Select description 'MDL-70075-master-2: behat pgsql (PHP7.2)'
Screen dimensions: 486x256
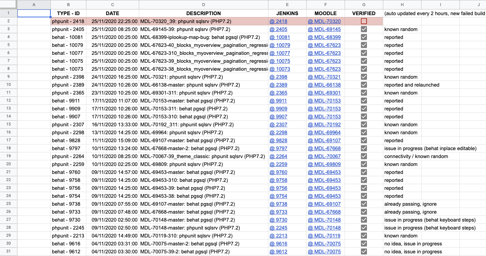pyautogui.click(x=204, y=244)
